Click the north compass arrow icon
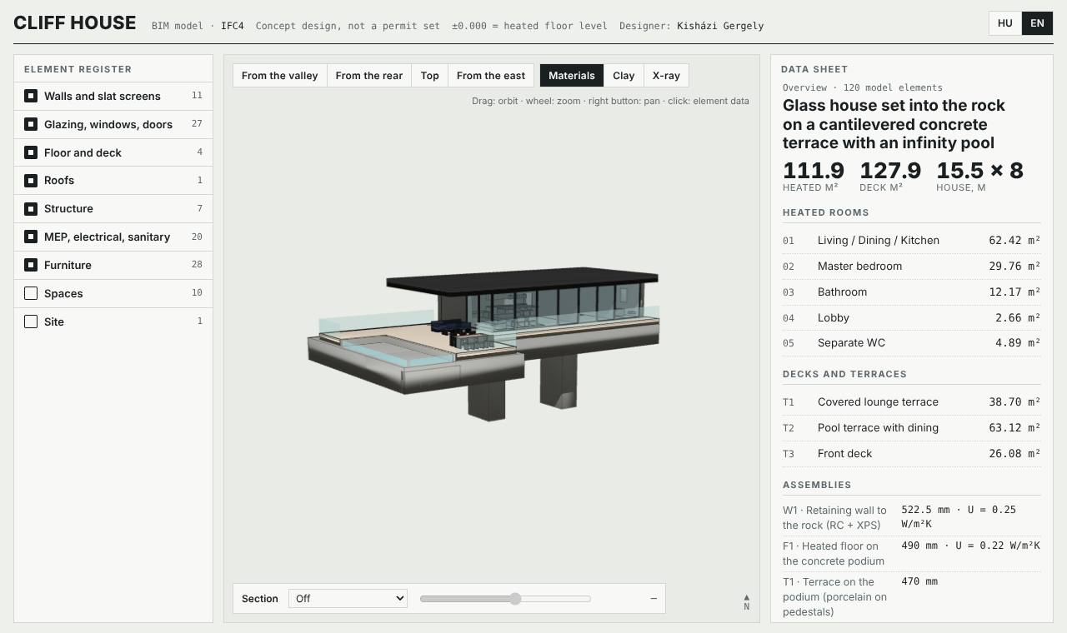This screenshot has height=633, width=1067. [x=746, y=601]
